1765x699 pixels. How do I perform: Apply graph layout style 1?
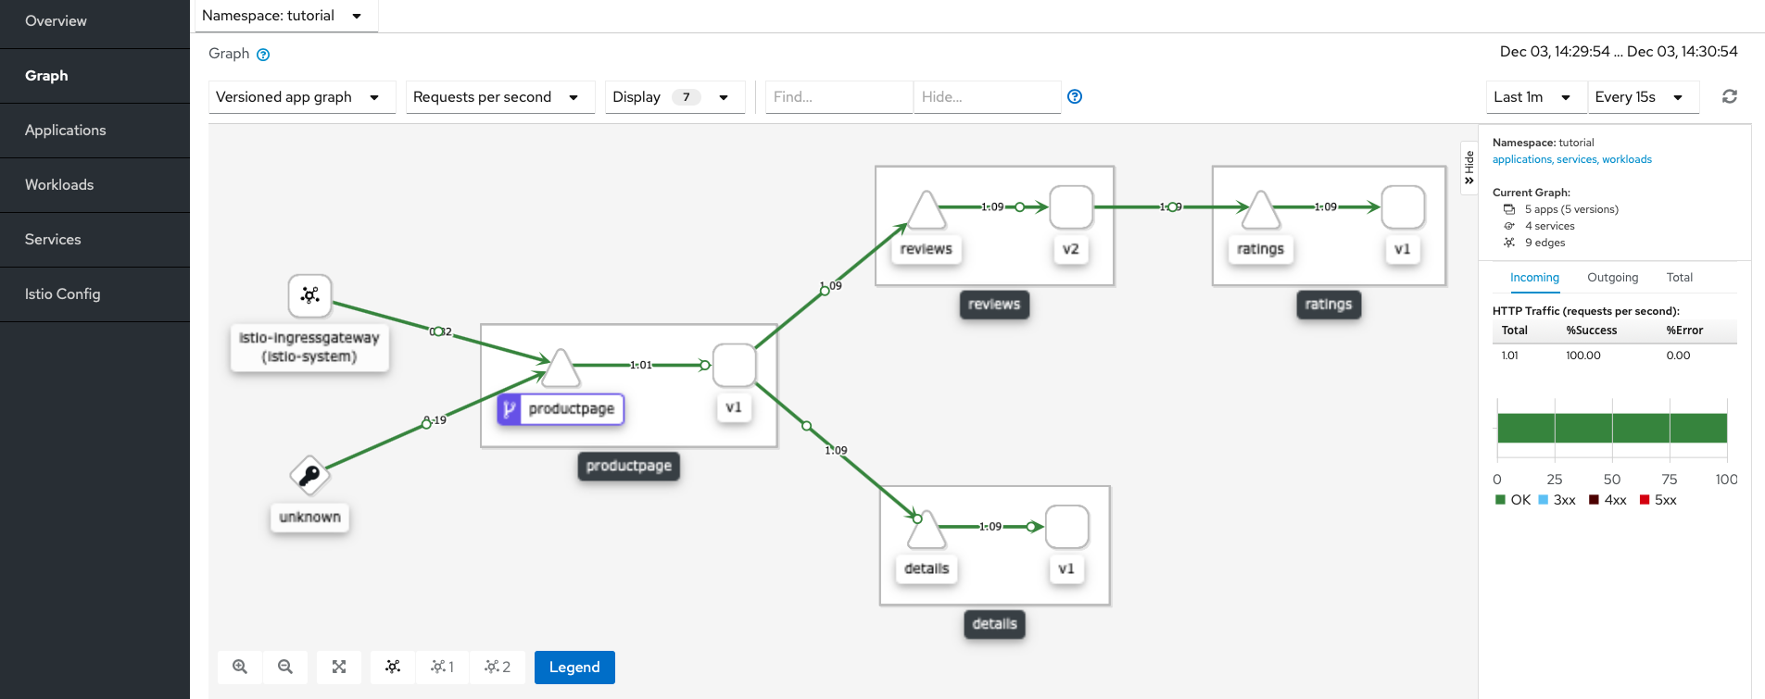[x=443, y=667]
